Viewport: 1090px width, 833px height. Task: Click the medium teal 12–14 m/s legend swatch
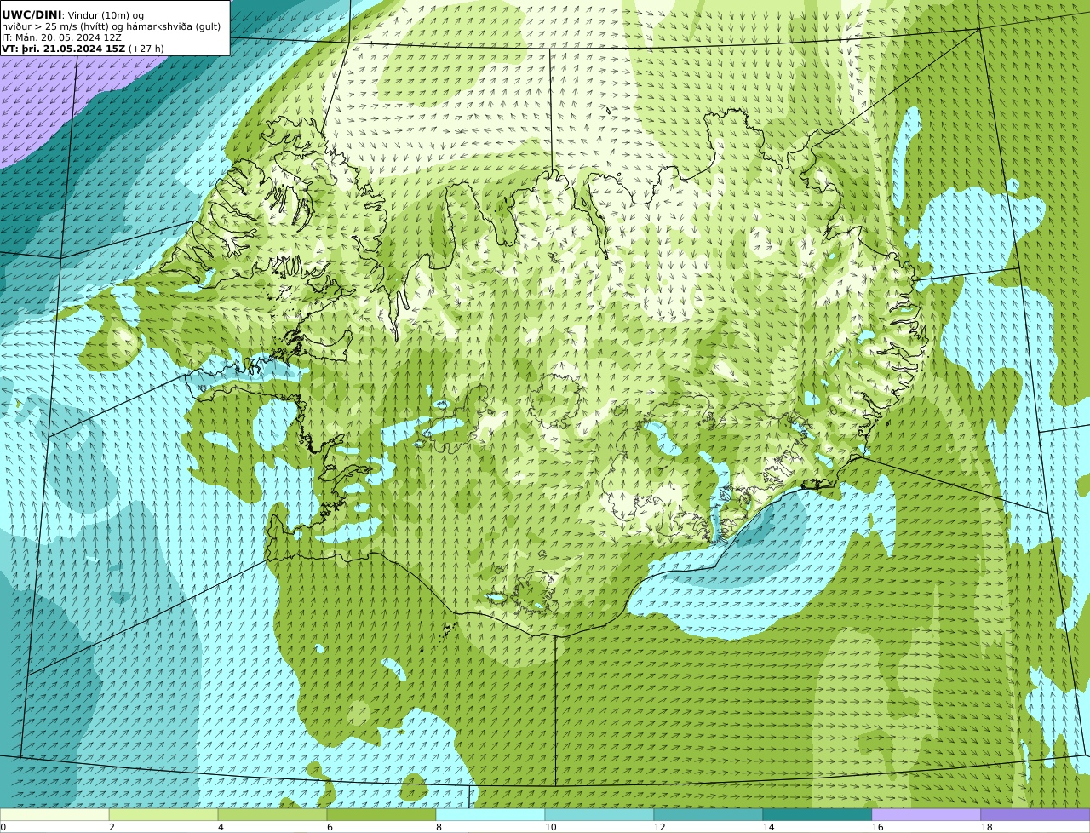coord(708,815)
